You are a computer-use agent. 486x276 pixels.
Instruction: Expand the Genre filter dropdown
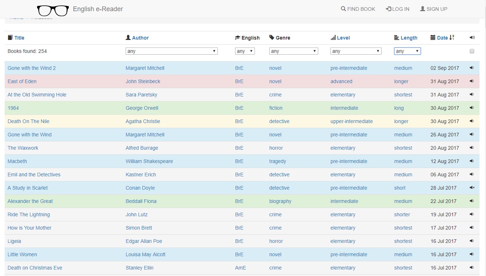click(293, 51)
